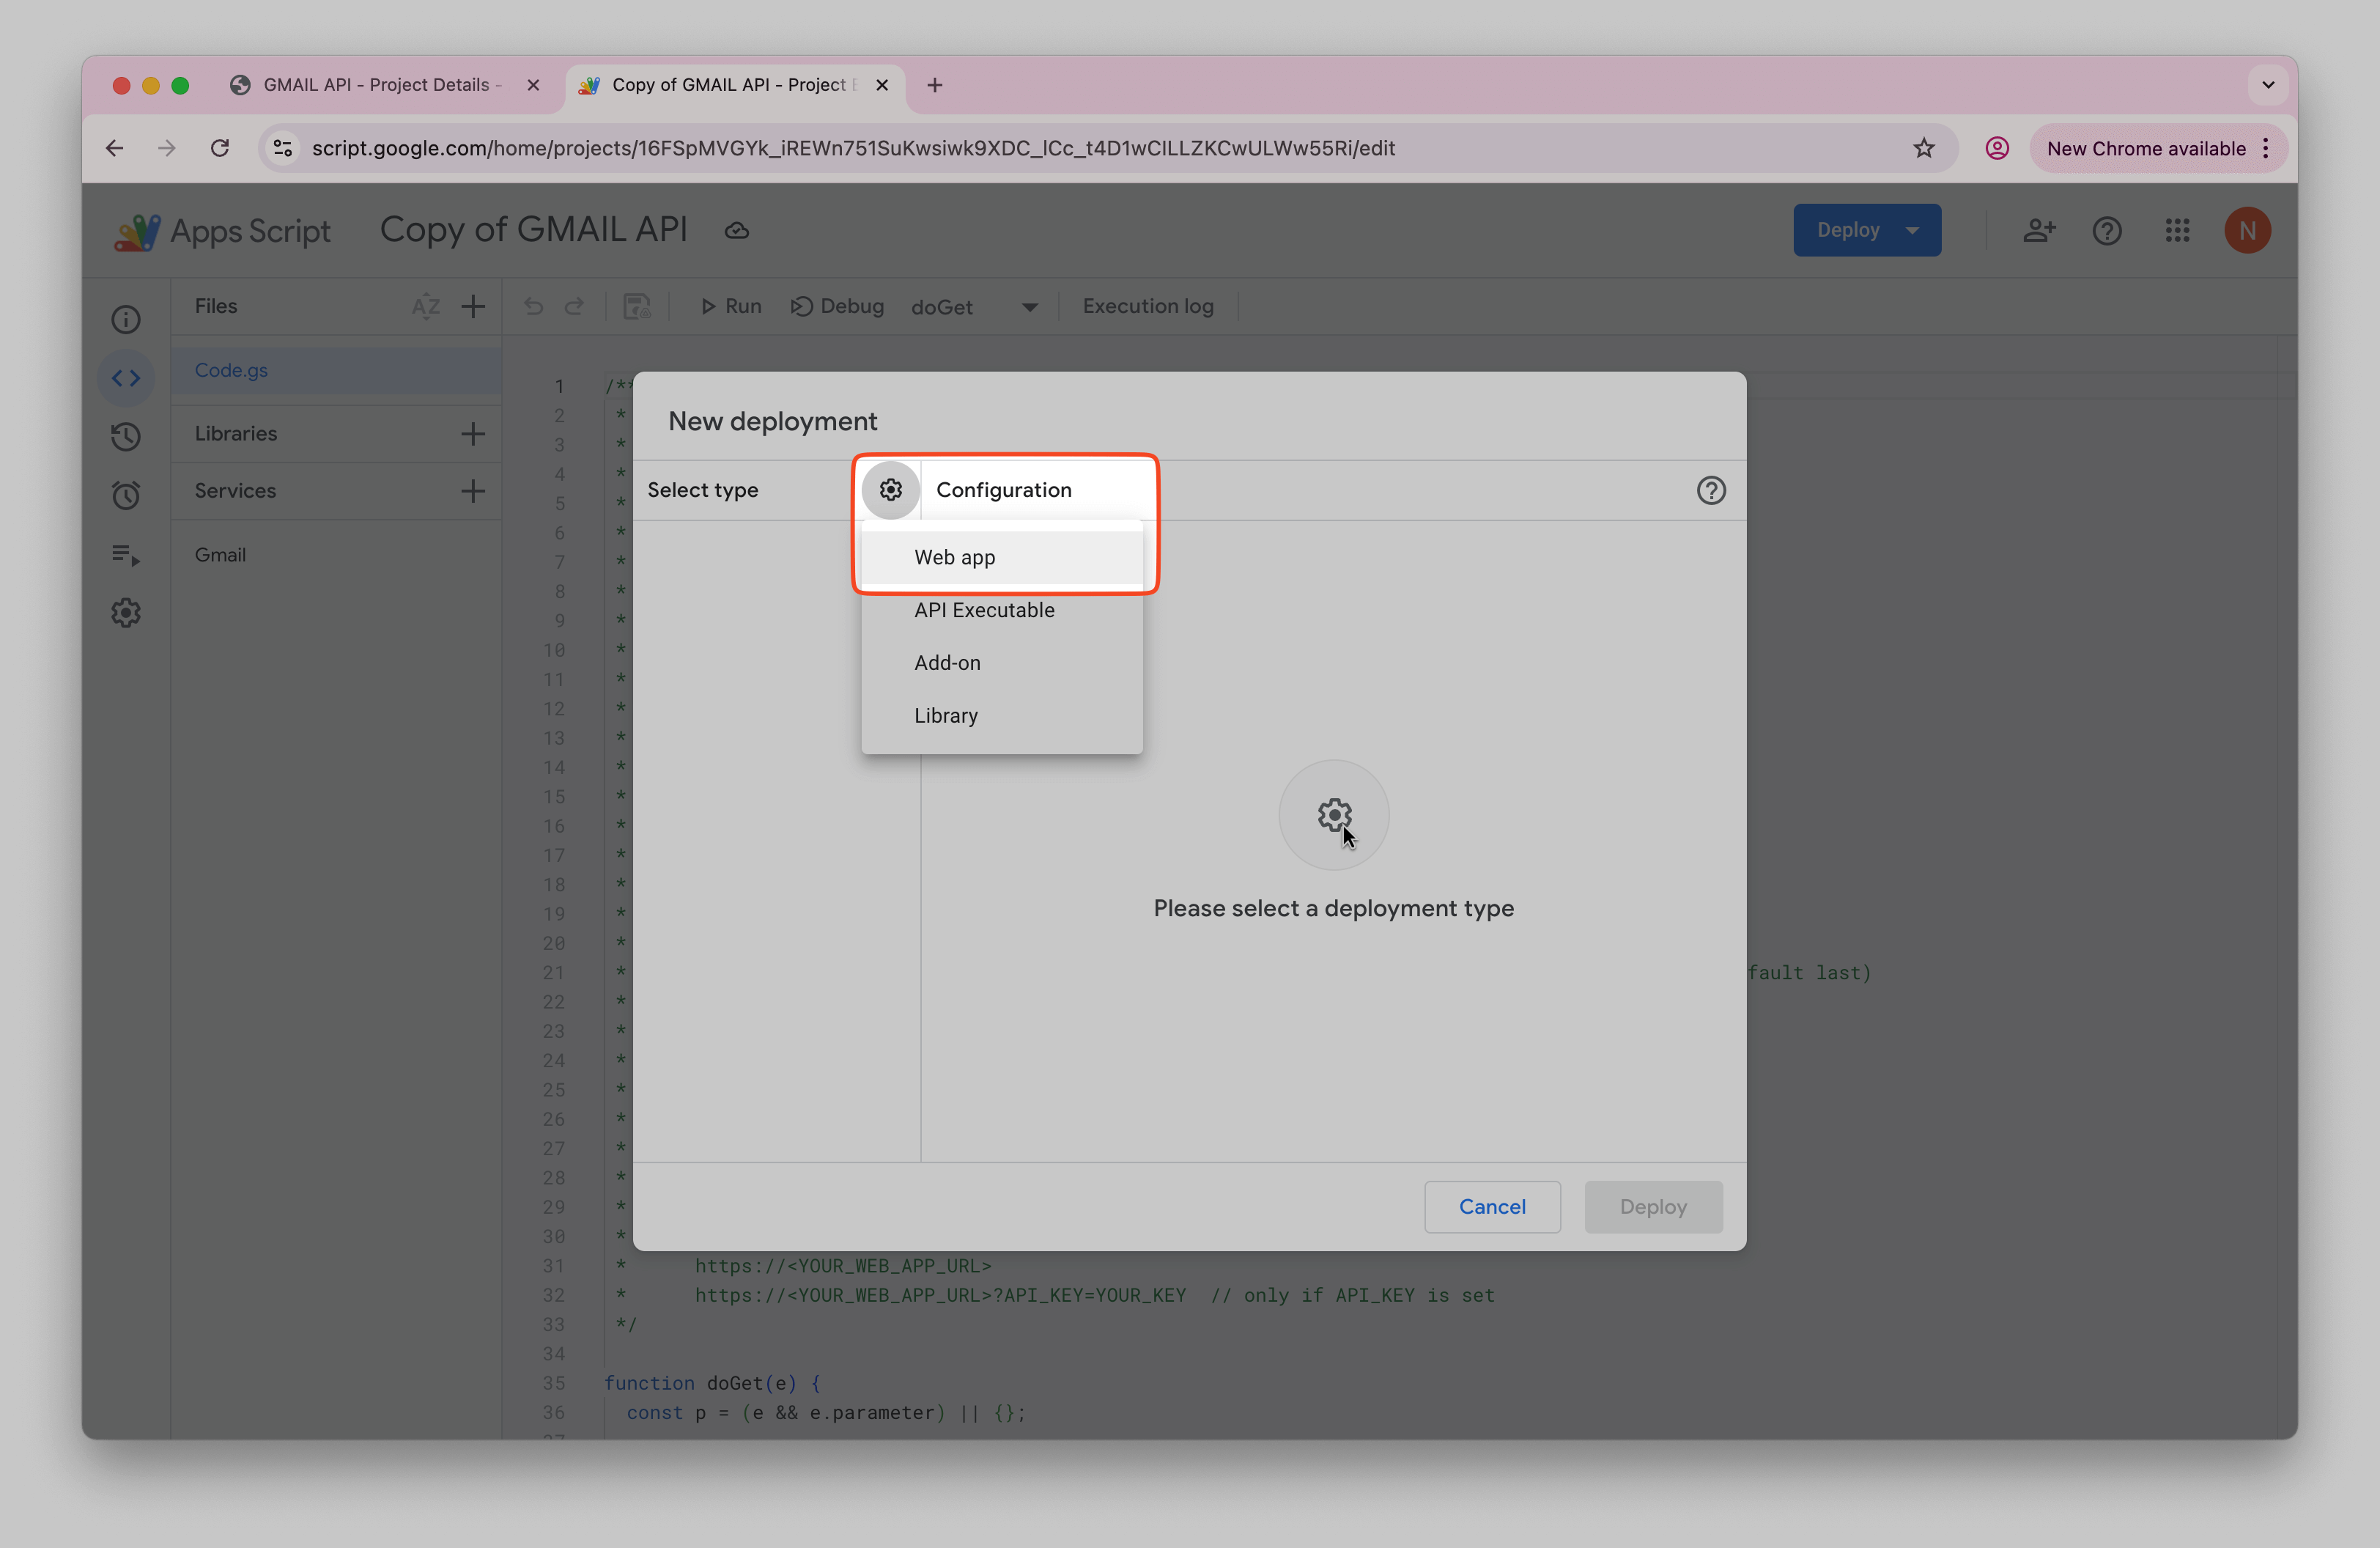Open Chrome profile icon in toolbar
The image size is (2380, 1548).
[x=1996, y=148]
